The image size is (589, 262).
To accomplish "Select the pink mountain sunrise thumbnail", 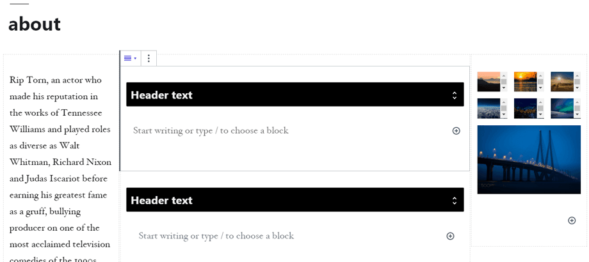I will pos(488,81).
